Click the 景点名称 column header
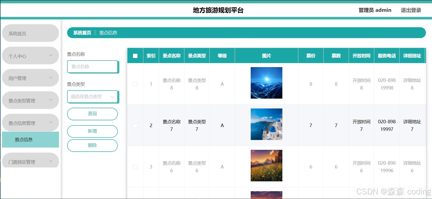 click(x=171, y=56)
